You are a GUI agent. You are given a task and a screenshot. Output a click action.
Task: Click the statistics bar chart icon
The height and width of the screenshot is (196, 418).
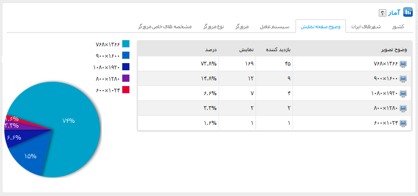tap(408, 12)
